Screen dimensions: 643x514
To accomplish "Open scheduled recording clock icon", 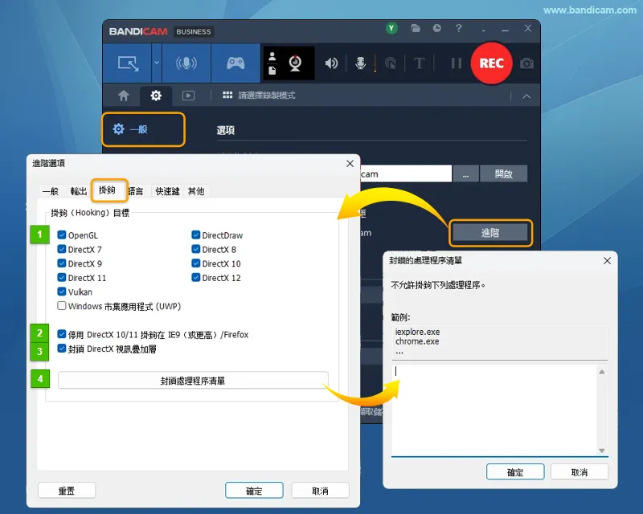I will (x=437, y=28).
